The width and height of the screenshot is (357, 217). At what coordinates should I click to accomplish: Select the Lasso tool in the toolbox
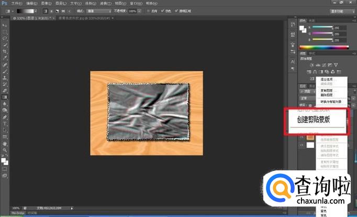(x=5, y=38)
